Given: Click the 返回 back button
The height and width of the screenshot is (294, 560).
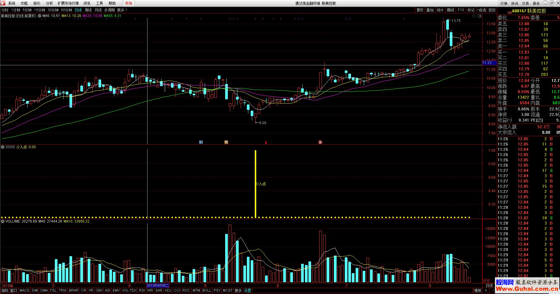Looking at the screenshot, I should point(492,10).
